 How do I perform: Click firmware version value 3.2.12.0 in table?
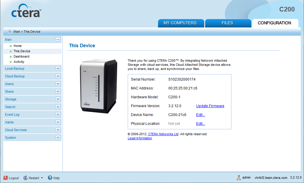coord(175,106)
